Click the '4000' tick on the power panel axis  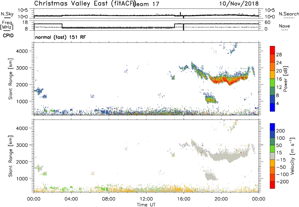[22, 51]
